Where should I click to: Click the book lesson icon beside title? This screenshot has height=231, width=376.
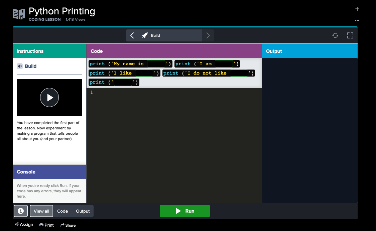(x=19, y=14)
